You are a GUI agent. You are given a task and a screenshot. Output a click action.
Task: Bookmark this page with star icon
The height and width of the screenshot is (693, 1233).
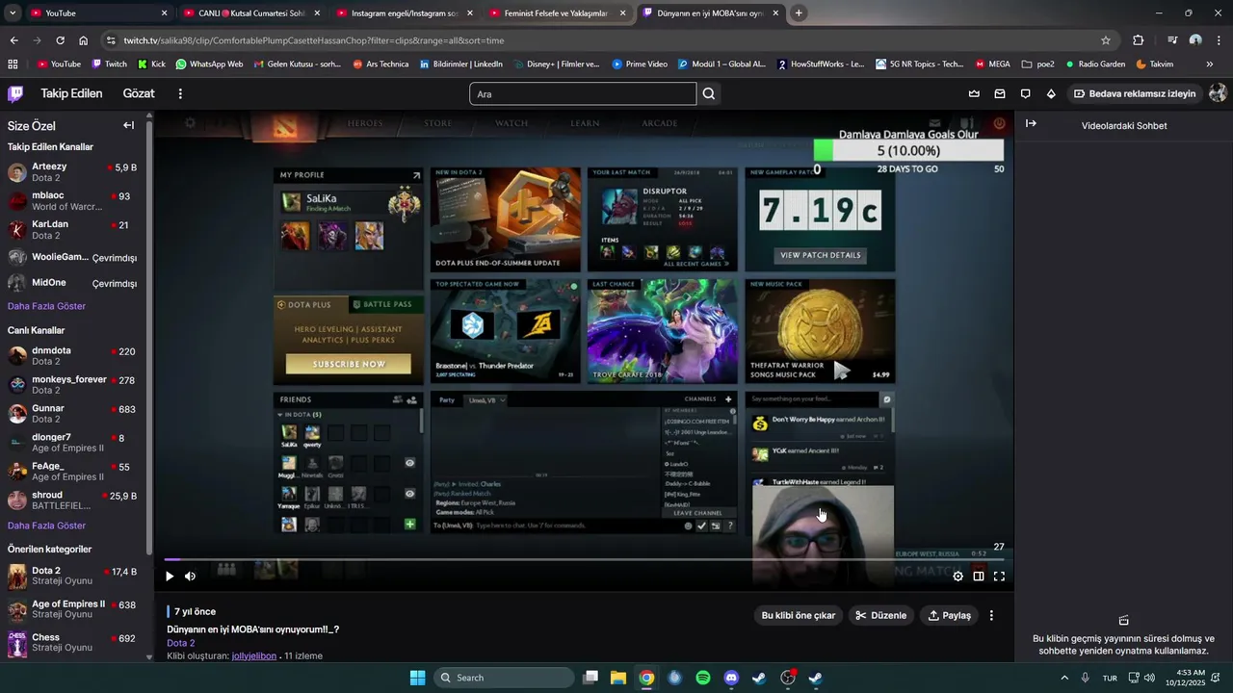tap(1106, 40)
